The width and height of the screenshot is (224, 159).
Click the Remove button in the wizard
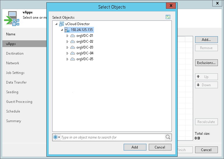(x=206, y=48)
